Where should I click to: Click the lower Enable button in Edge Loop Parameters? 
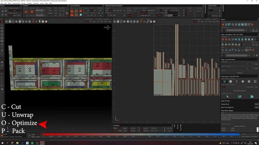tap(256, 68)
